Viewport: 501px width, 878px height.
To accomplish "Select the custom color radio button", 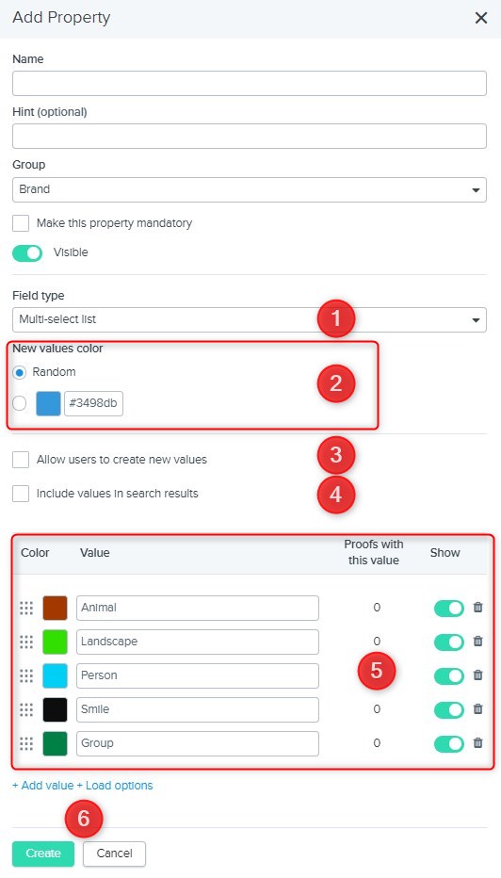I will (19, 404).
